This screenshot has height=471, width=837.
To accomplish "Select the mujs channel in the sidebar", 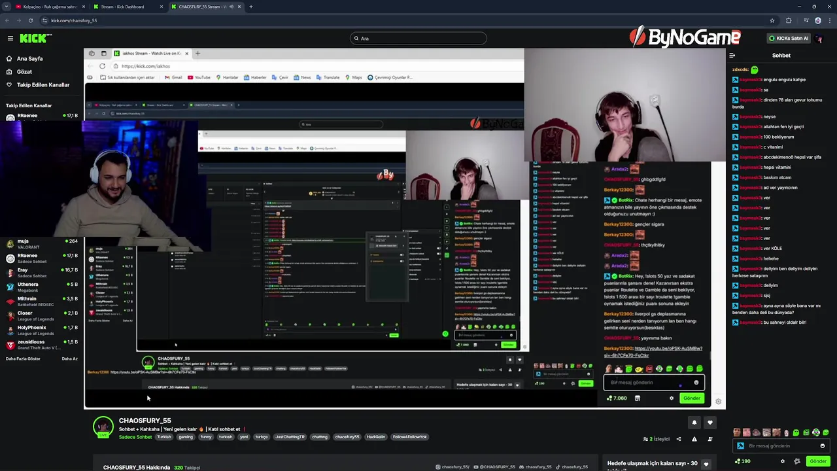I will click(x=42, y=244).
